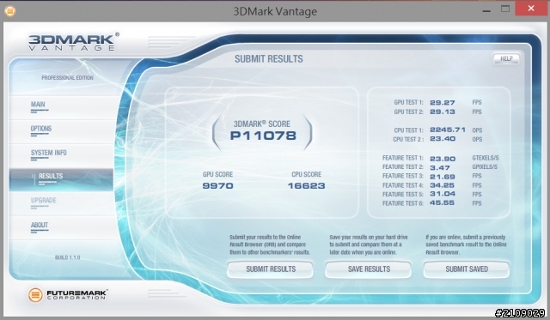
Task: Click the Submit Results button
Action: [270, 269]
